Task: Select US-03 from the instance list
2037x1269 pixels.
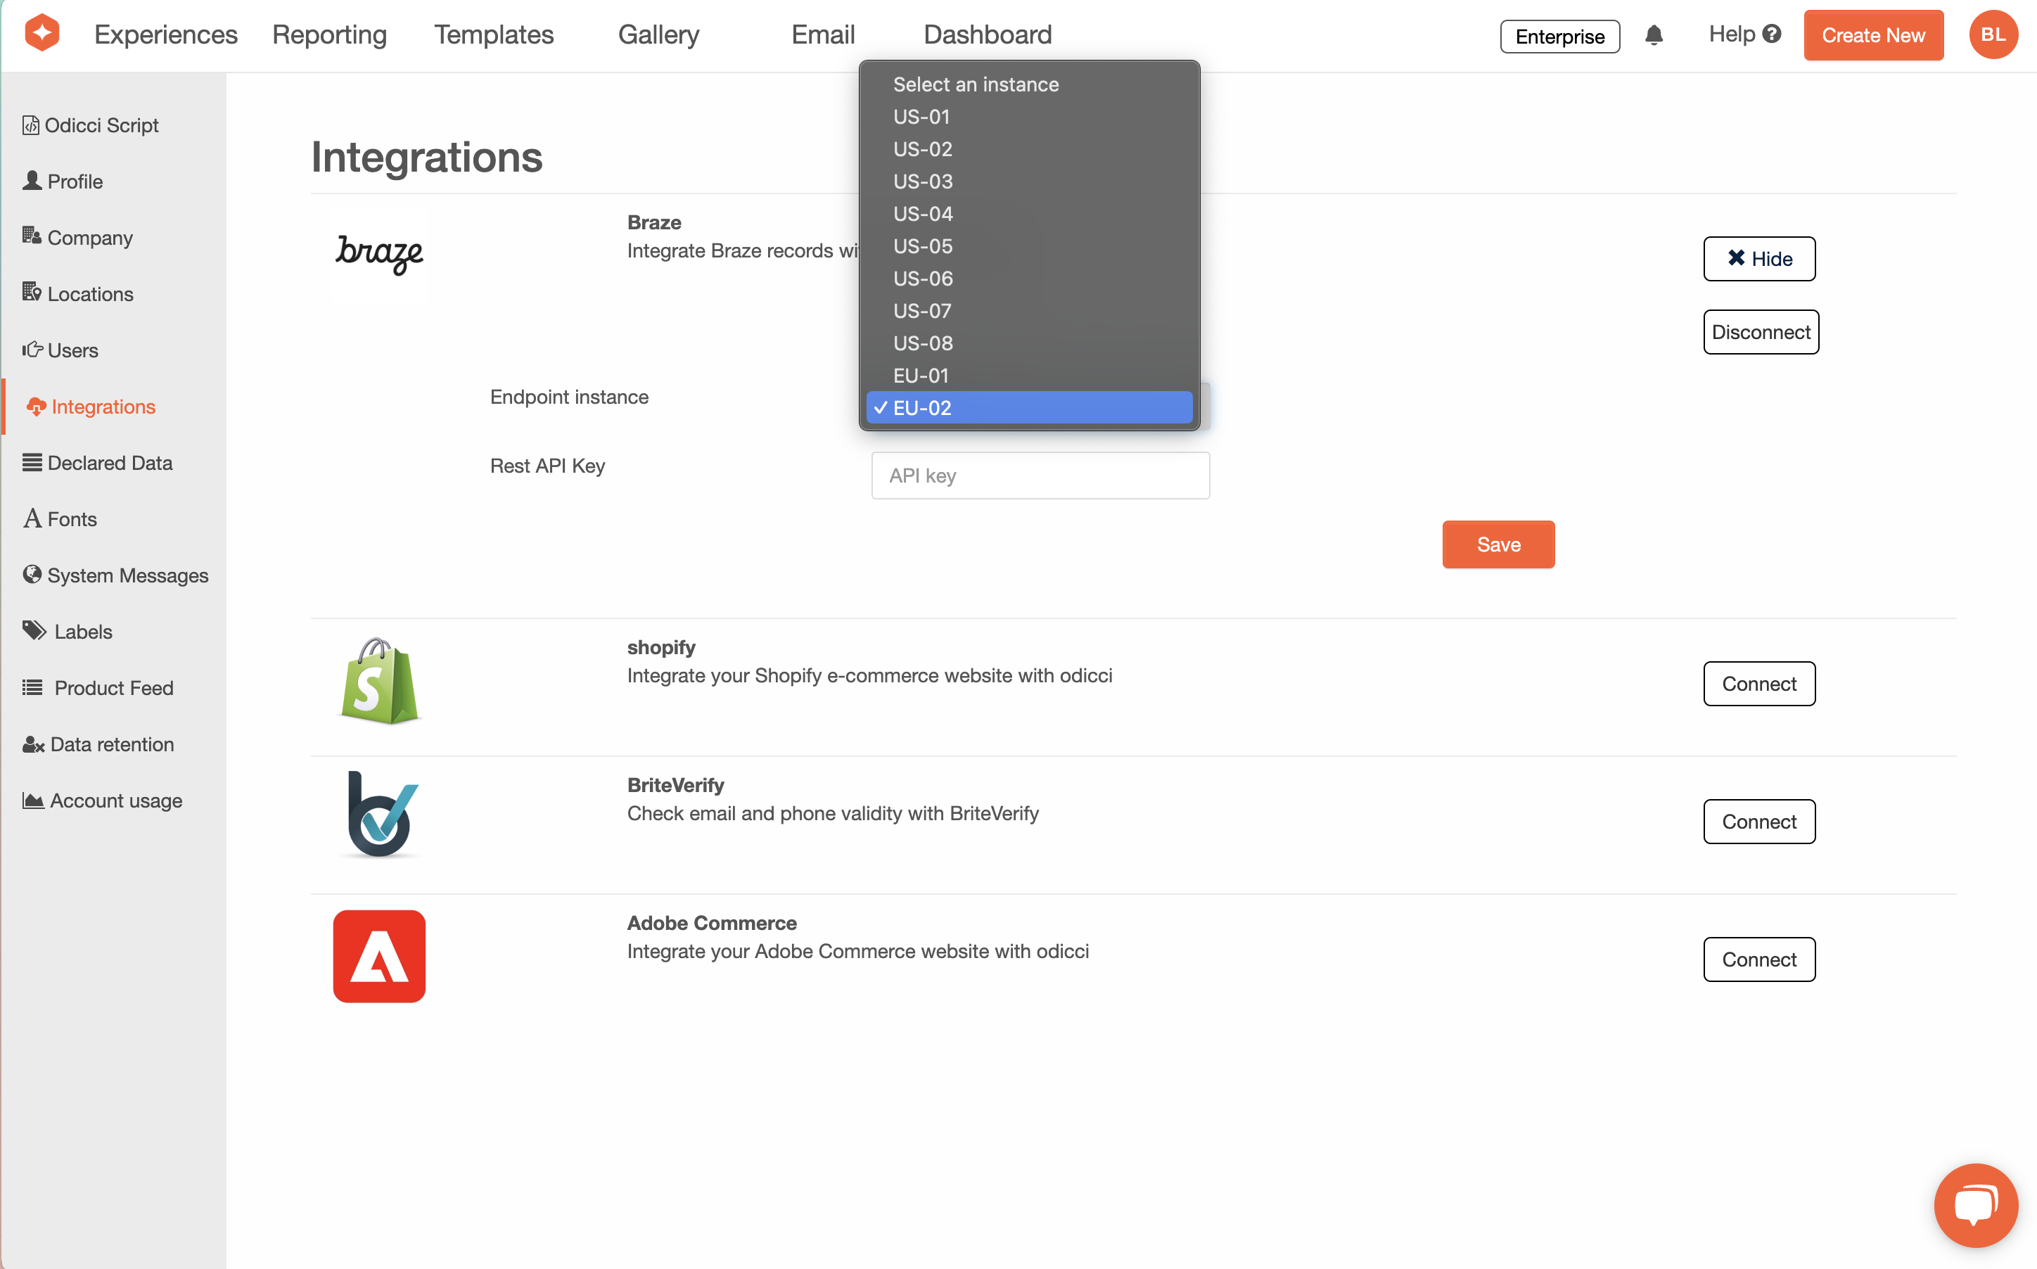Action: point(923,181)
